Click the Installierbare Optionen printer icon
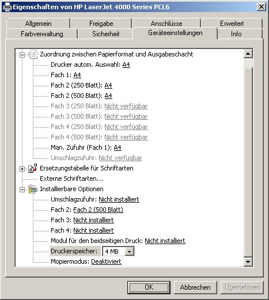 point(33,189)
